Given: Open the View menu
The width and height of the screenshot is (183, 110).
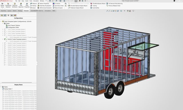Looking at the screenshot, I should (x=23, y=1).
